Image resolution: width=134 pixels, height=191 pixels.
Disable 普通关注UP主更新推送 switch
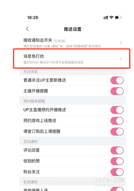[117, 80]
